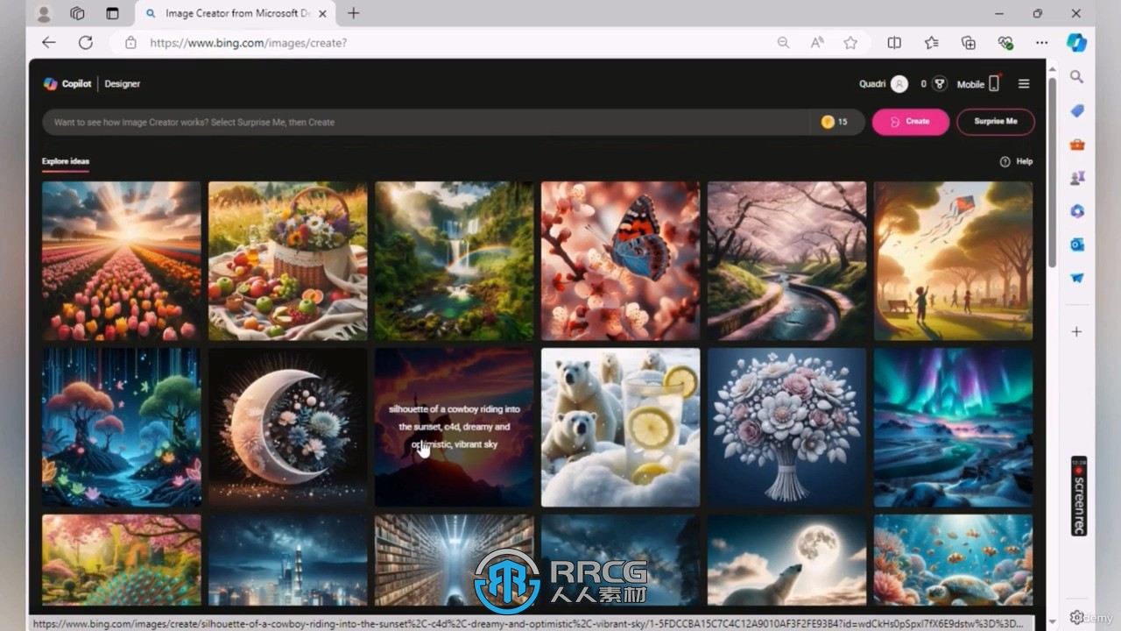The image size is (1121, 631).
Task: Open sidebar Outlook icon
Action: pyautogui.click(x=1076, y=245)
